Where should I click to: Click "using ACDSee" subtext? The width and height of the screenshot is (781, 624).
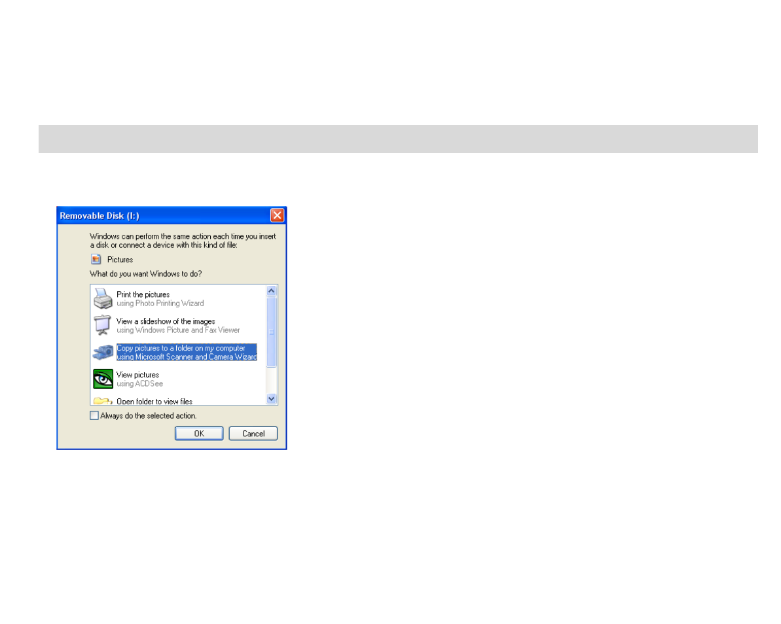(x=140, y=384)
